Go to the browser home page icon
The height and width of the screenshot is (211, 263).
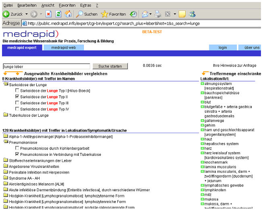(x=68, y=14)
